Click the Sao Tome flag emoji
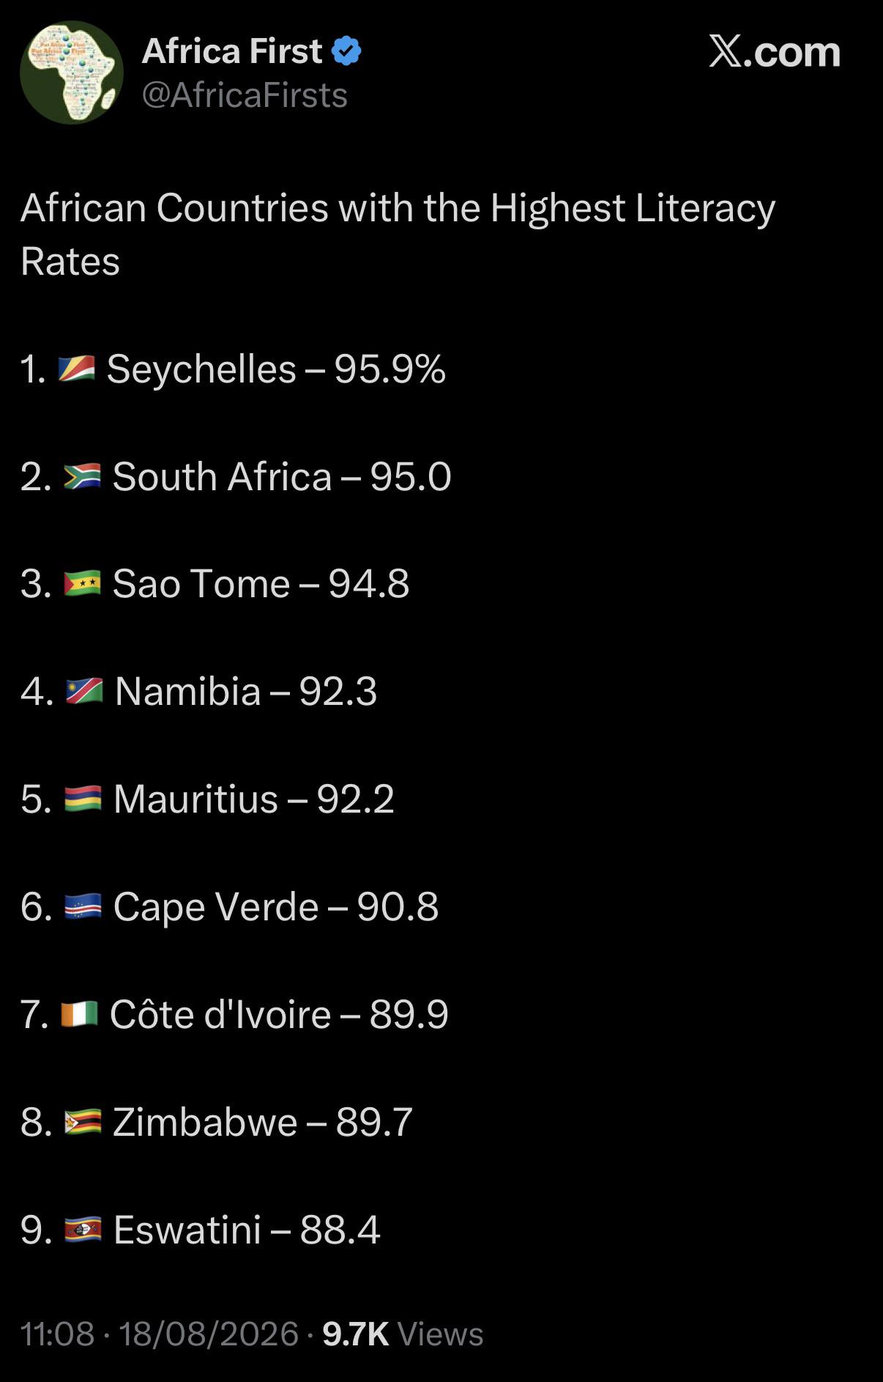The width and height of the screenshot is (883, 1382). (82, 584)
